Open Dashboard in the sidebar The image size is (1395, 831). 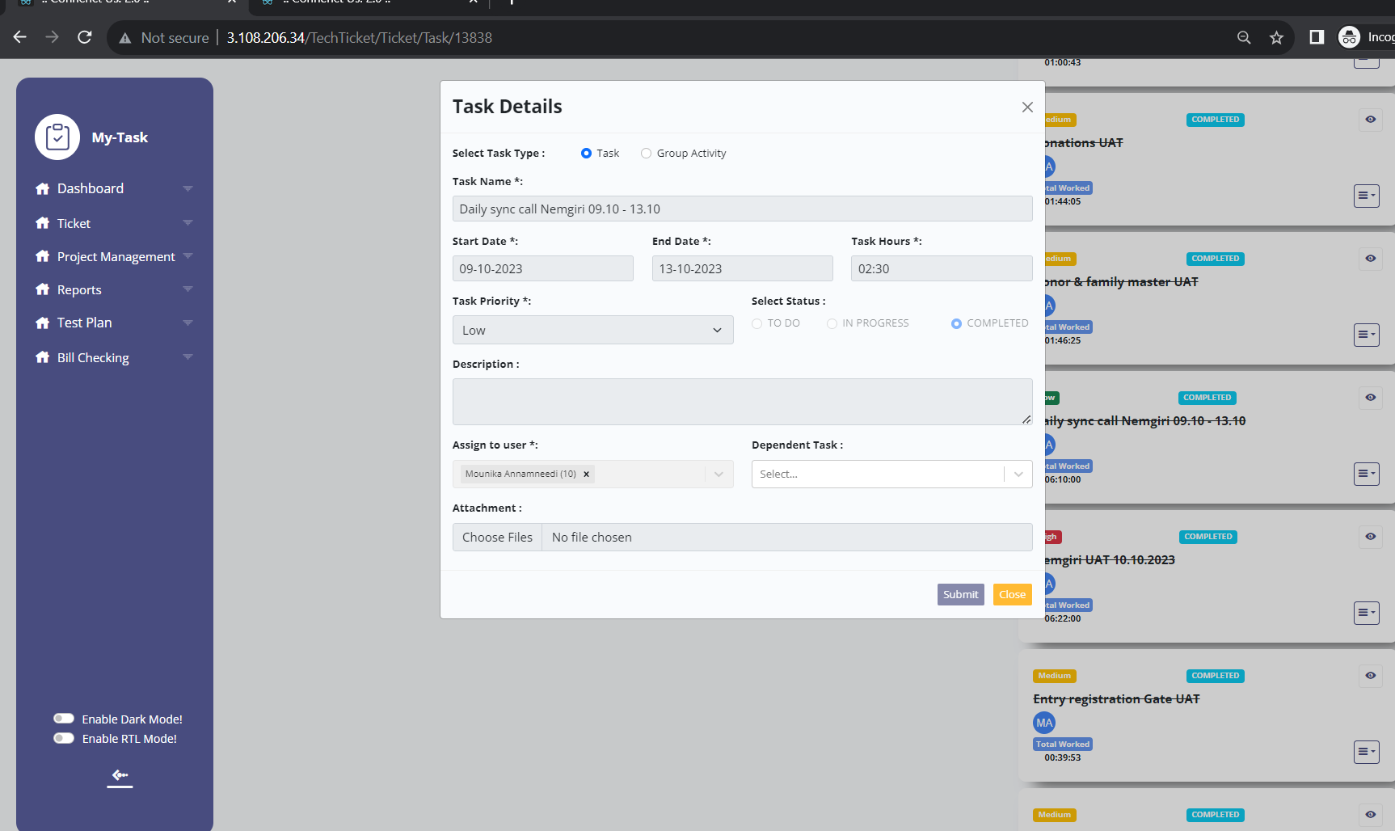click(91, 188)
